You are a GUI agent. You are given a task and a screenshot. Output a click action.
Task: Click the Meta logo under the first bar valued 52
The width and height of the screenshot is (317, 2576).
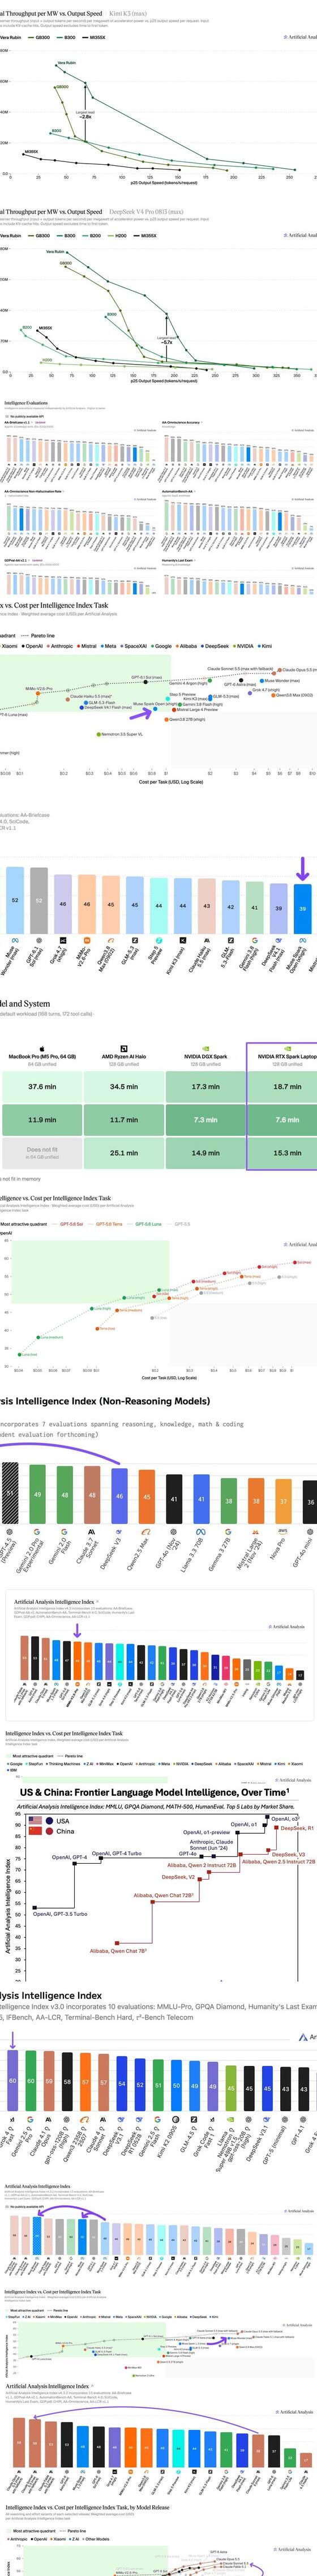tap(14, 941)
